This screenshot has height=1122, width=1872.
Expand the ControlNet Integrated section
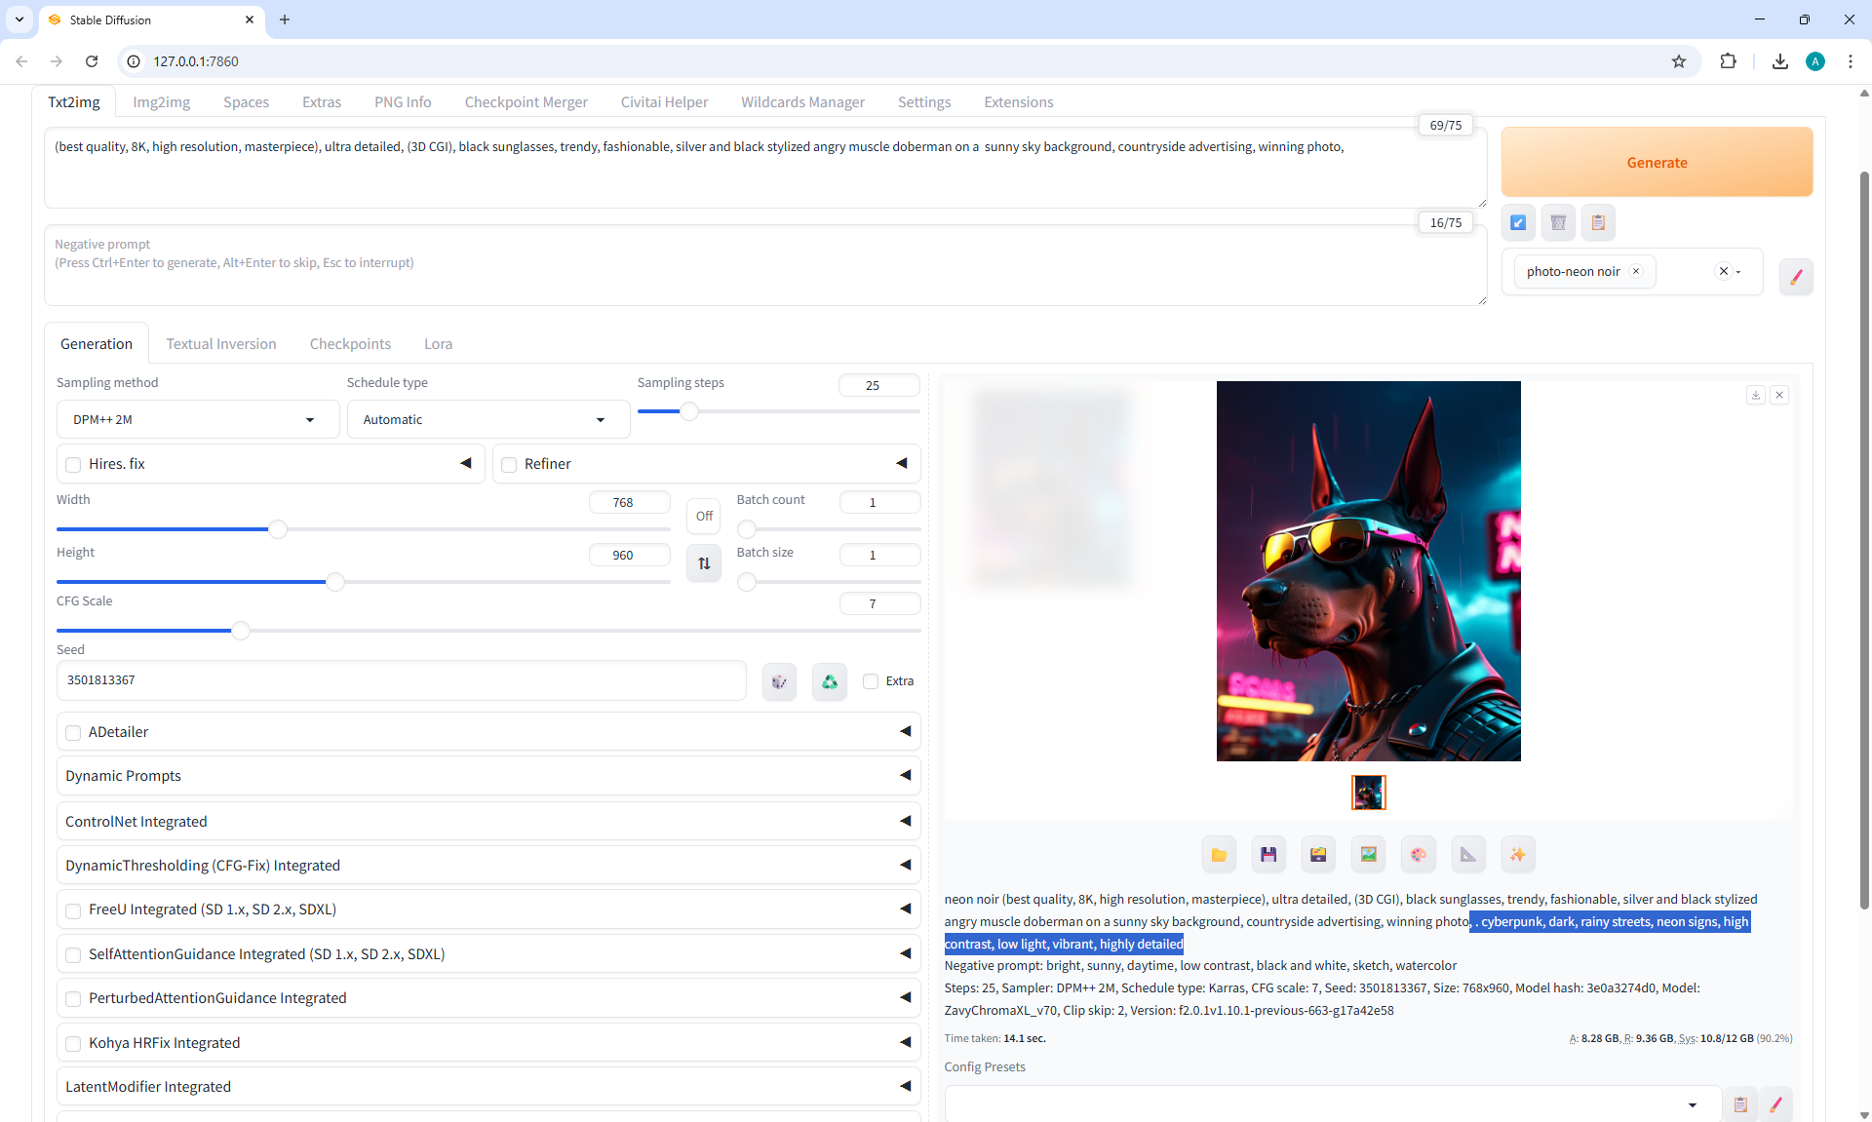pyautogui.click(x=487, y=822)
